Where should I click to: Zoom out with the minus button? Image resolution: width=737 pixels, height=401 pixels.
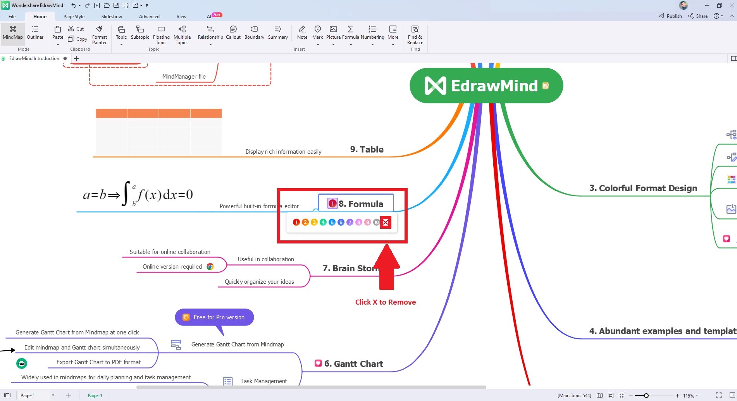click(631, 396)
